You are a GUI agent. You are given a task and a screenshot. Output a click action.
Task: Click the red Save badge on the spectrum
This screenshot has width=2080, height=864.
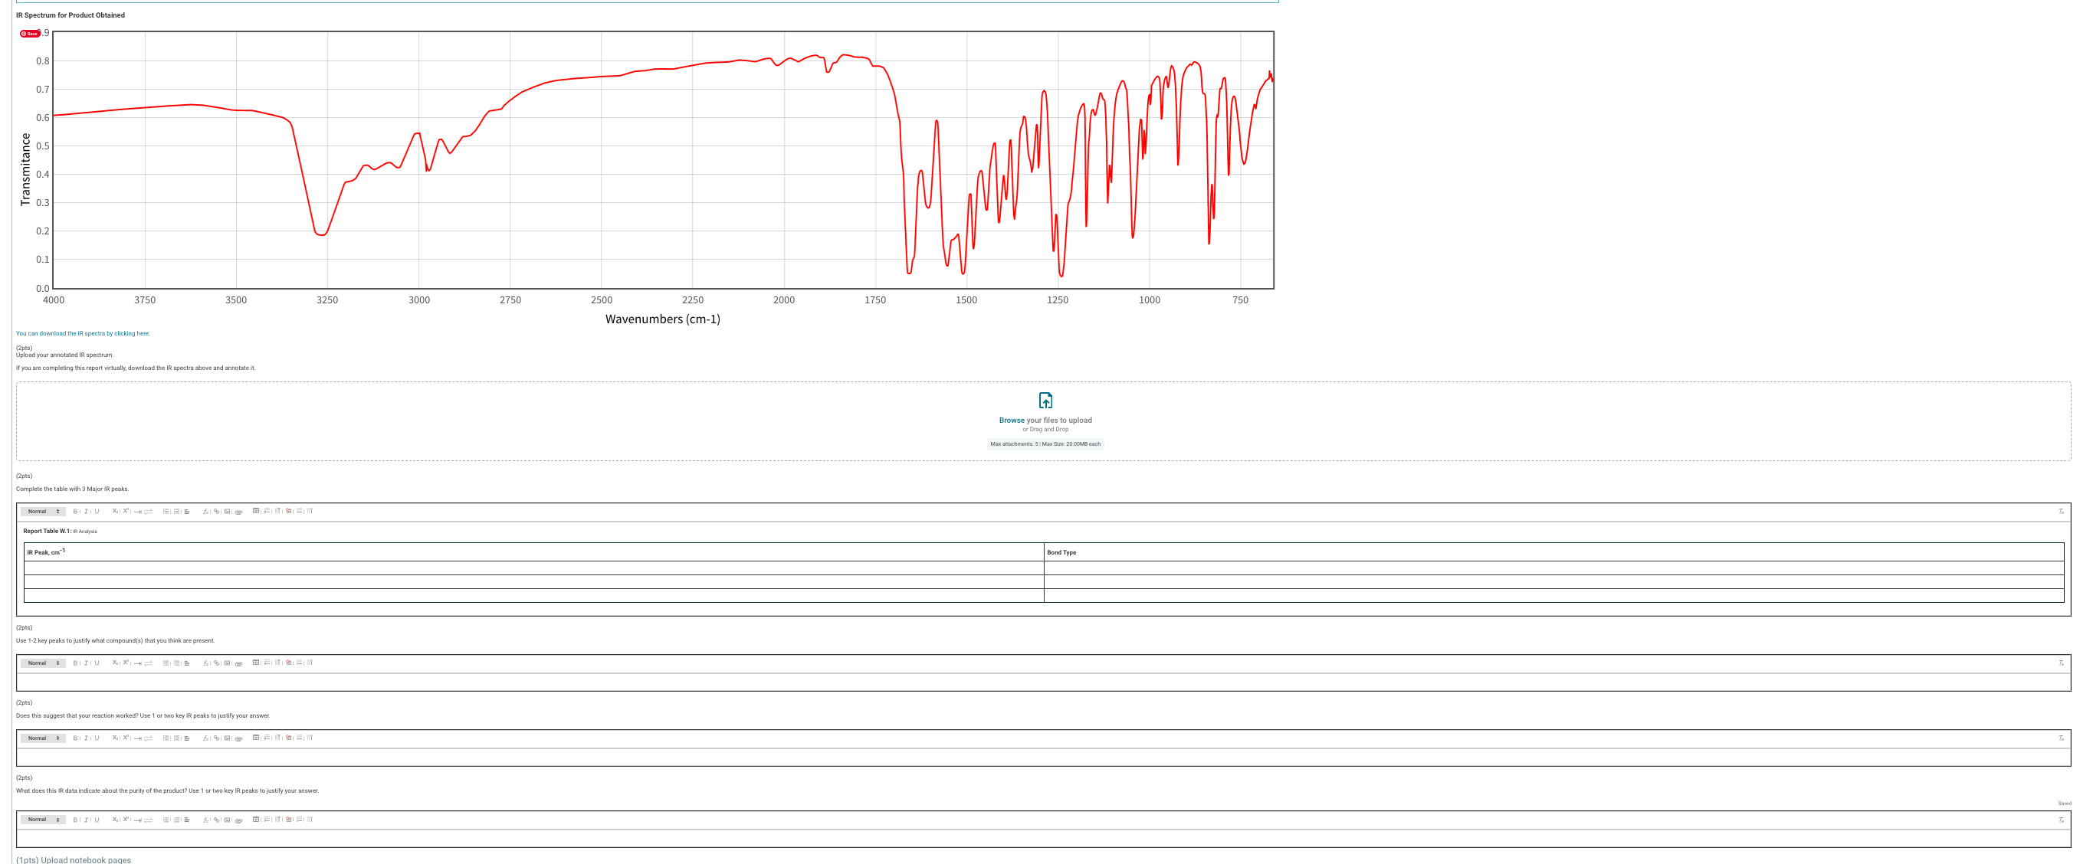(29, 33)
